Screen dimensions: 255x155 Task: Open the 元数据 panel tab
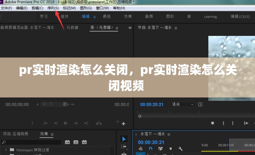point(72,28)
